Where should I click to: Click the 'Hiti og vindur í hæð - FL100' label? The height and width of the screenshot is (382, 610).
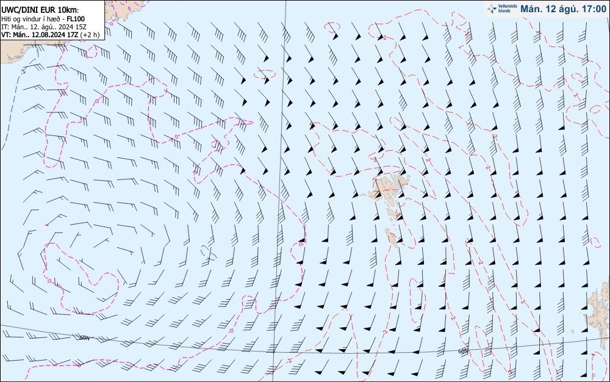(x=43, y=19)
